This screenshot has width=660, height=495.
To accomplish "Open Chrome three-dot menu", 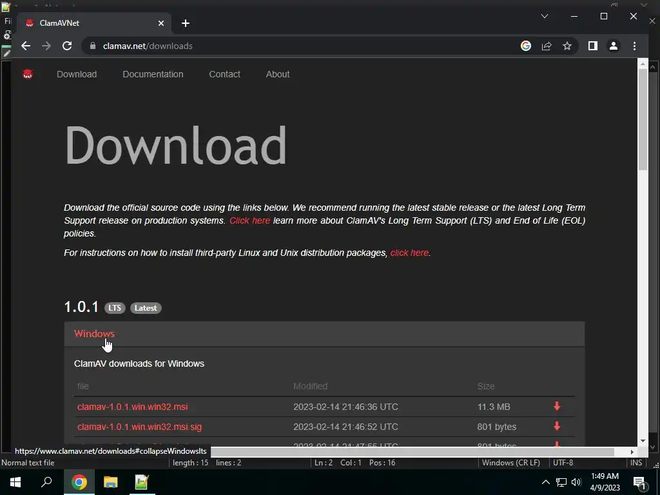I will coord(634,46).
